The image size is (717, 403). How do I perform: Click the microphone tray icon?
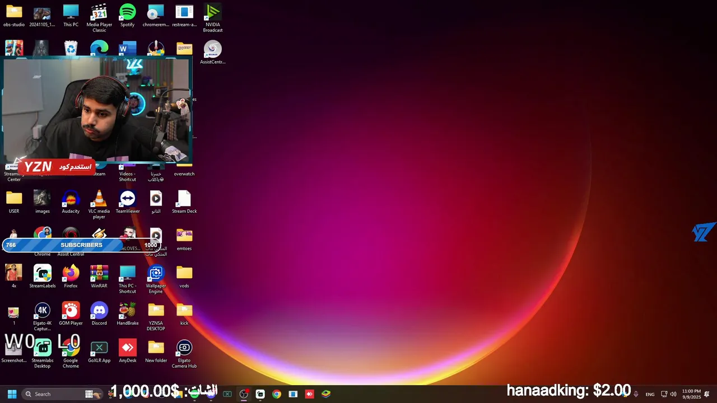tap(636, 394)
